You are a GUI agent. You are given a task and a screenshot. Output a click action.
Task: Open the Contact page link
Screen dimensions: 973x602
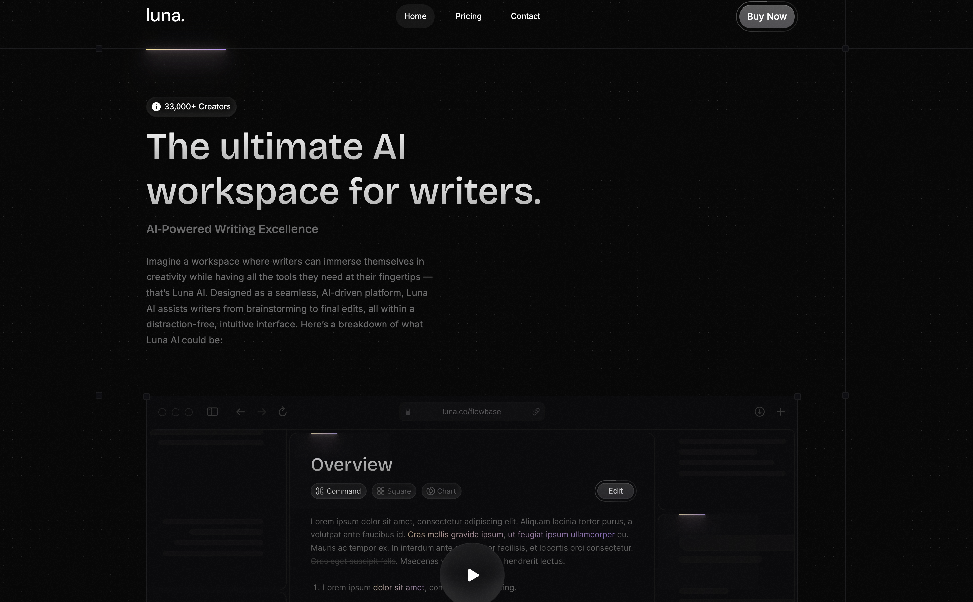point(525,16)
